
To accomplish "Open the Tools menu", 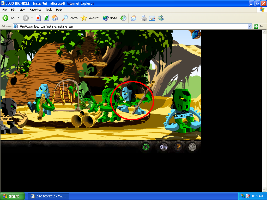I will pyautogui.click(x=48, y=10).
